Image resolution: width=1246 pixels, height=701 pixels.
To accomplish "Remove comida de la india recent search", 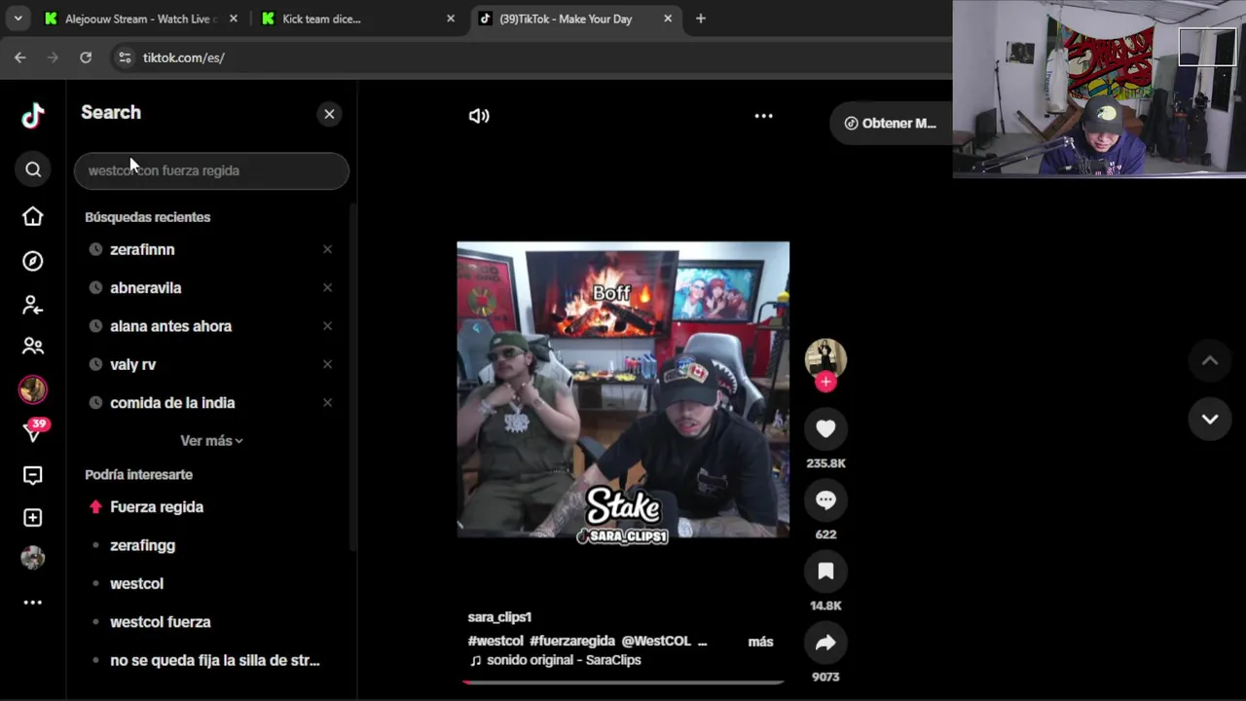I will click(x=327, y=402).
